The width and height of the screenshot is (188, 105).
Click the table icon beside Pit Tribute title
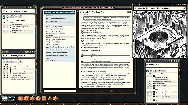147,65
